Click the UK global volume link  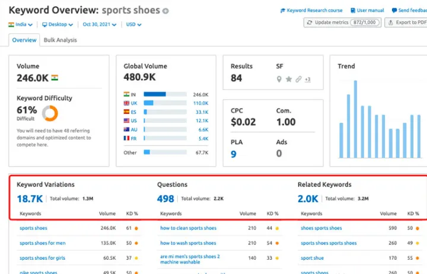click(x=134, y=103)
